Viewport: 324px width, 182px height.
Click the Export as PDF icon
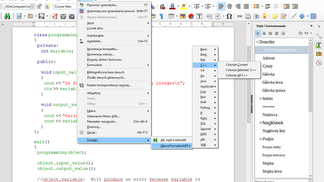pos(55,16)
